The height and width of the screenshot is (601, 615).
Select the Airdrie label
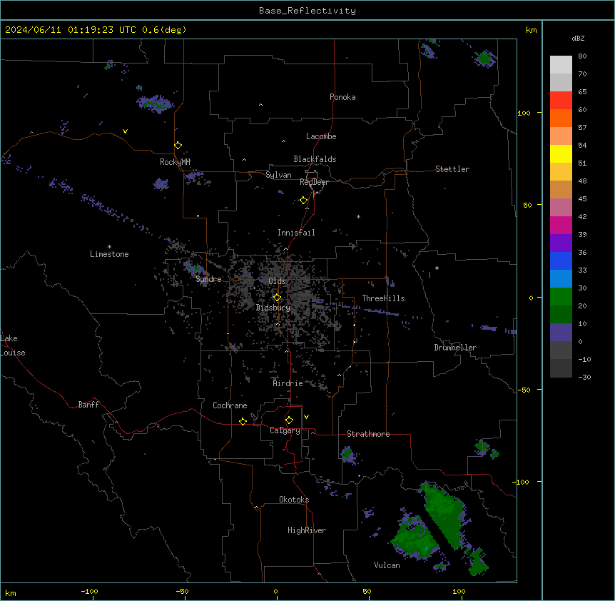click(288, 383)
